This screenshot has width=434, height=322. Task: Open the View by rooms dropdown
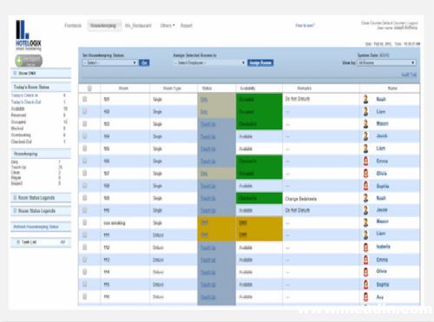[386, 62]
